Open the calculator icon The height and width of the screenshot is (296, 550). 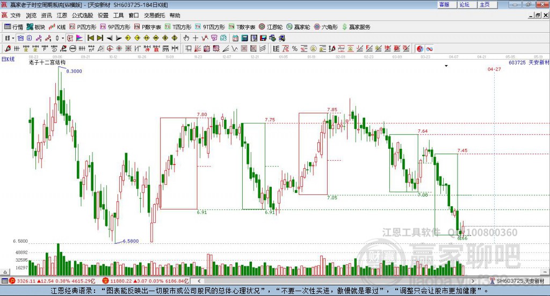pyautogui.click(x=244, y=38)
